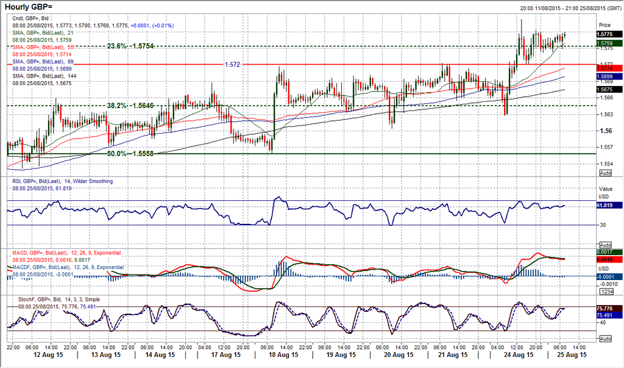Select the 50.0% - 1.5558 Fibonacci label

tap(130, 154)
